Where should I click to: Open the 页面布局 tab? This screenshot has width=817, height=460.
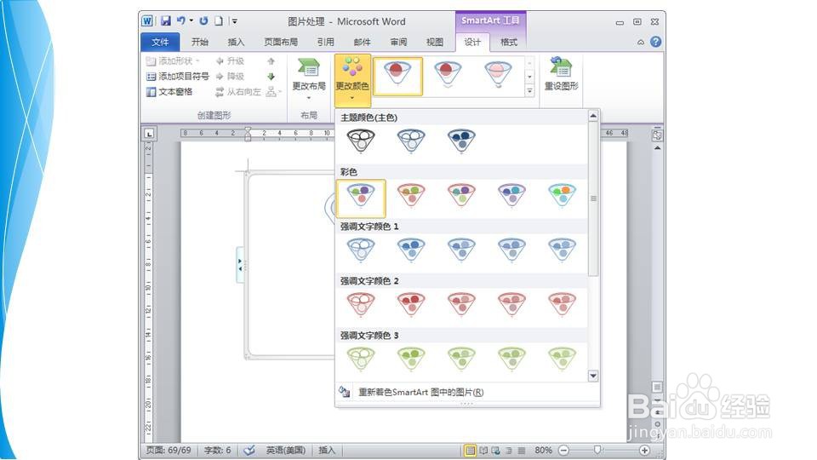[x=280, y=42]
